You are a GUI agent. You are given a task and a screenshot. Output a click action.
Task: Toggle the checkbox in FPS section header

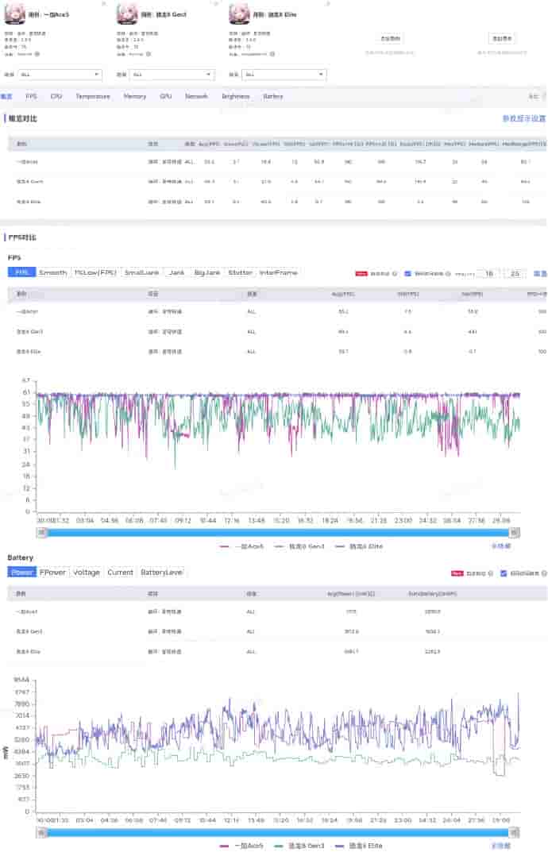pos(407,273)
